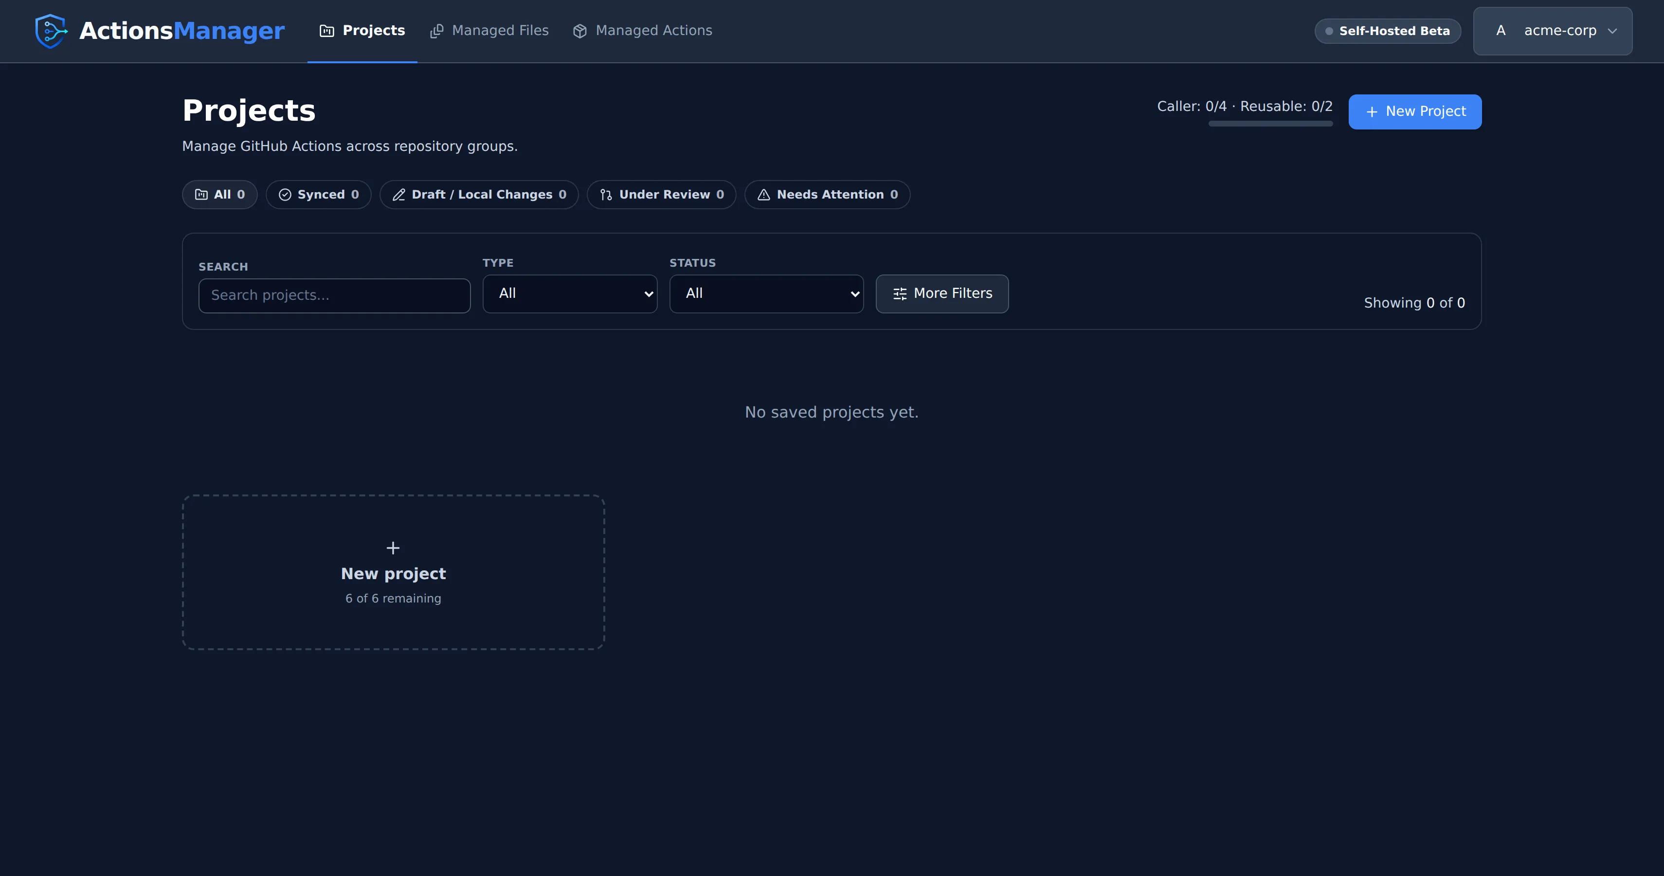Open the More Filters panel

[942, 294]
